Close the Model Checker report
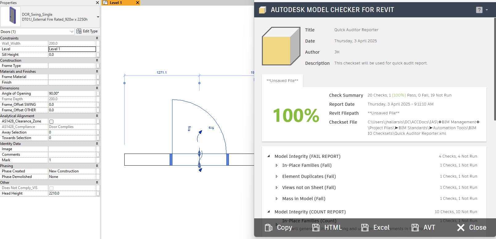 point(472,228)
